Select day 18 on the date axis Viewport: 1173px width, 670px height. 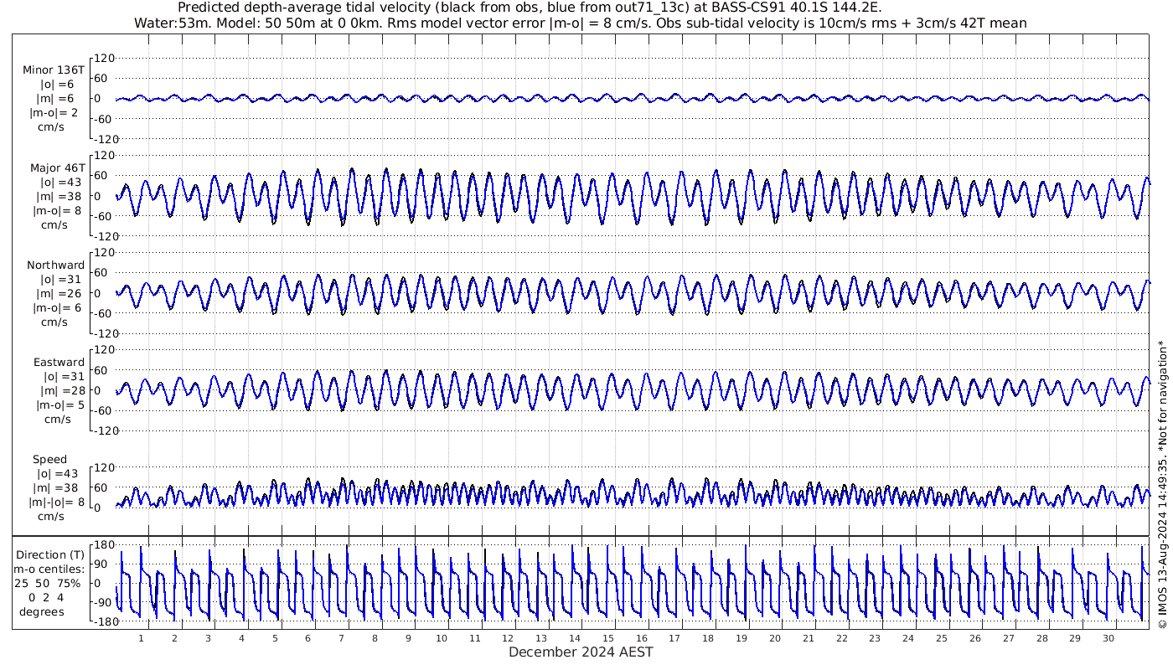pos(708,638)
